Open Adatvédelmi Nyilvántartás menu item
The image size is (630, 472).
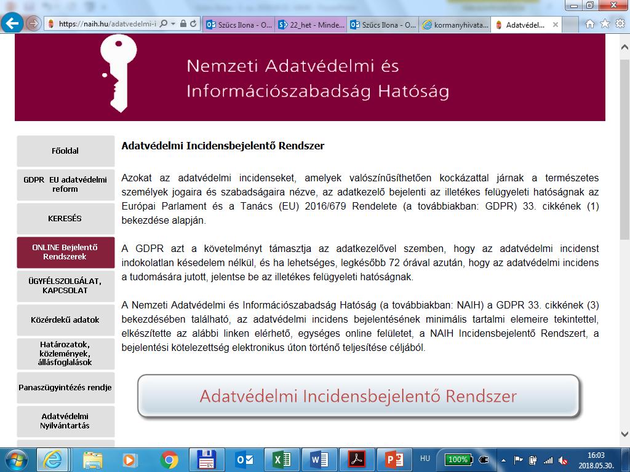65,421
